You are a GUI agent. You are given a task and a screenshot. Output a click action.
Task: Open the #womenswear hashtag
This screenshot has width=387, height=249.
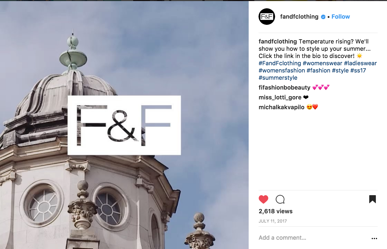pos(322,63)
